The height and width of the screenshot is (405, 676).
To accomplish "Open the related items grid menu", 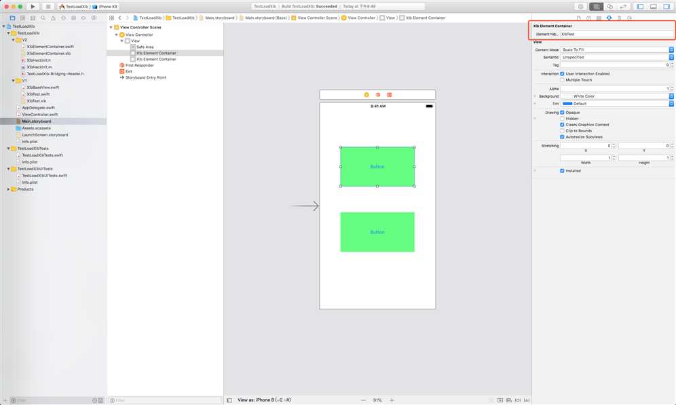I will 112,18.
